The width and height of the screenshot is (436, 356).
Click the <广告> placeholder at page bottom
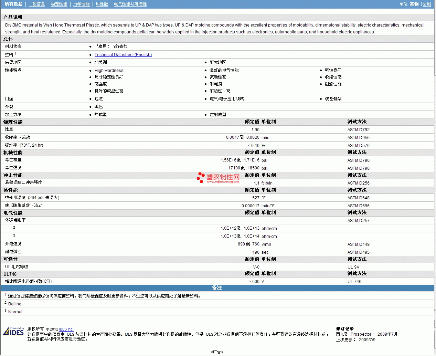tap(217, 352)
